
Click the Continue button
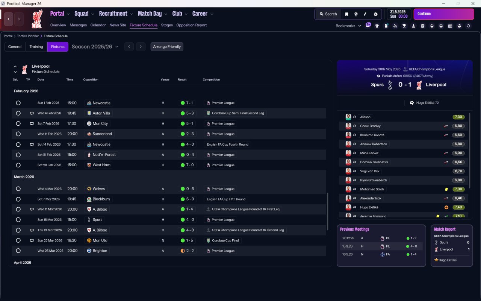(x=444, y=14)
